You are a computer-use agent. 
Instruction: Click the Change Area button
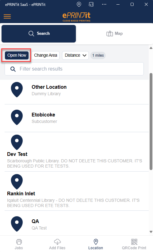[x=45, y=55]
